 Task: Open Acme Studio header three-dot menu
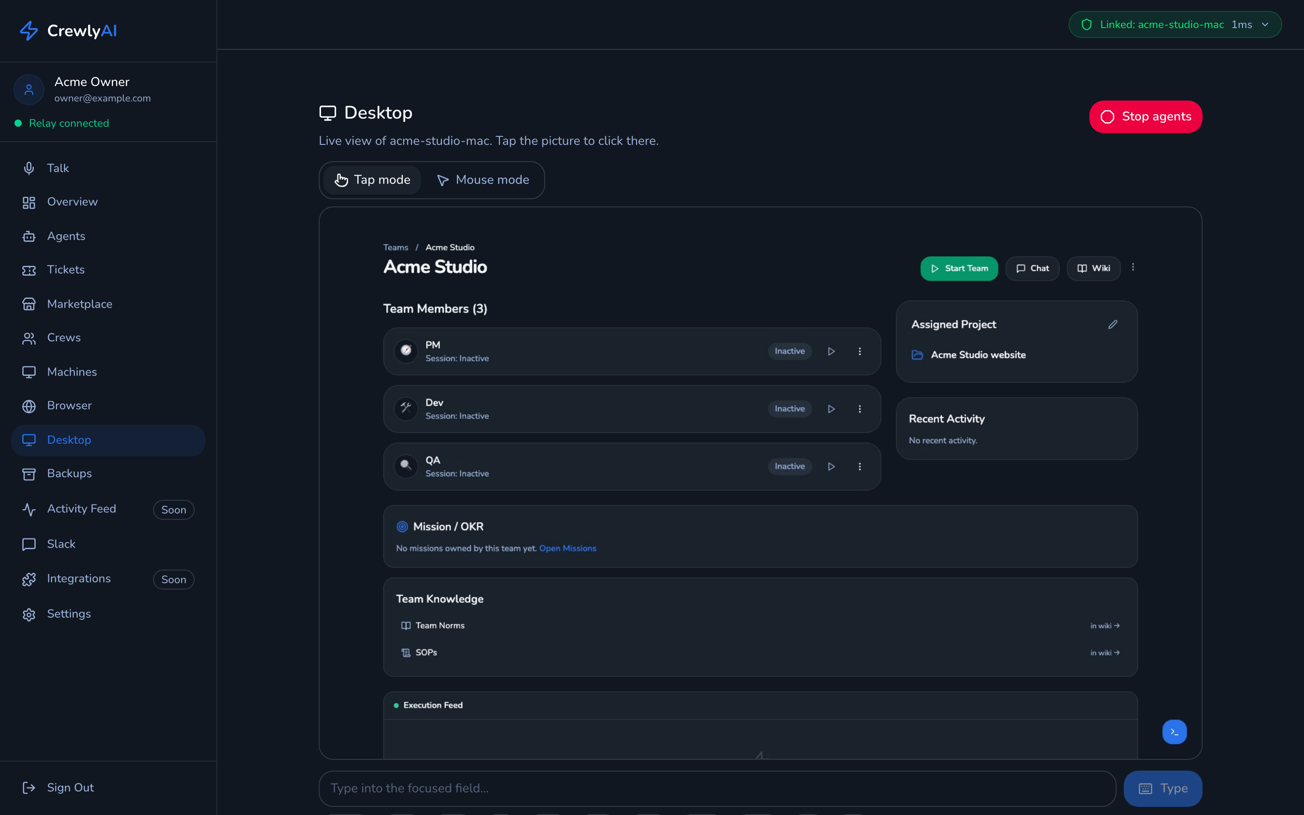tap(1133, 267)
